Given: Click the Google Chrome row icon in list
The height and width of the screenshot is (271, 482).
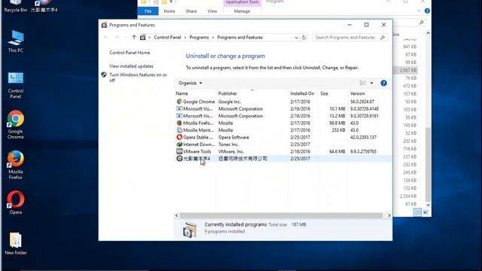Looking at the screenshot, I should [x=179, y=102].
